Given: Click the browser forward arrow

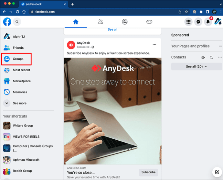Looking at the screenshot, I should [11, 12].
